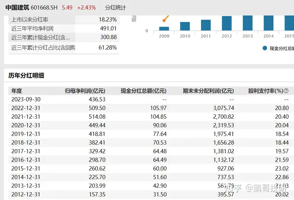Click cash dividend 90.06 cell
The image size is (294, 200).
click(160, 125)
